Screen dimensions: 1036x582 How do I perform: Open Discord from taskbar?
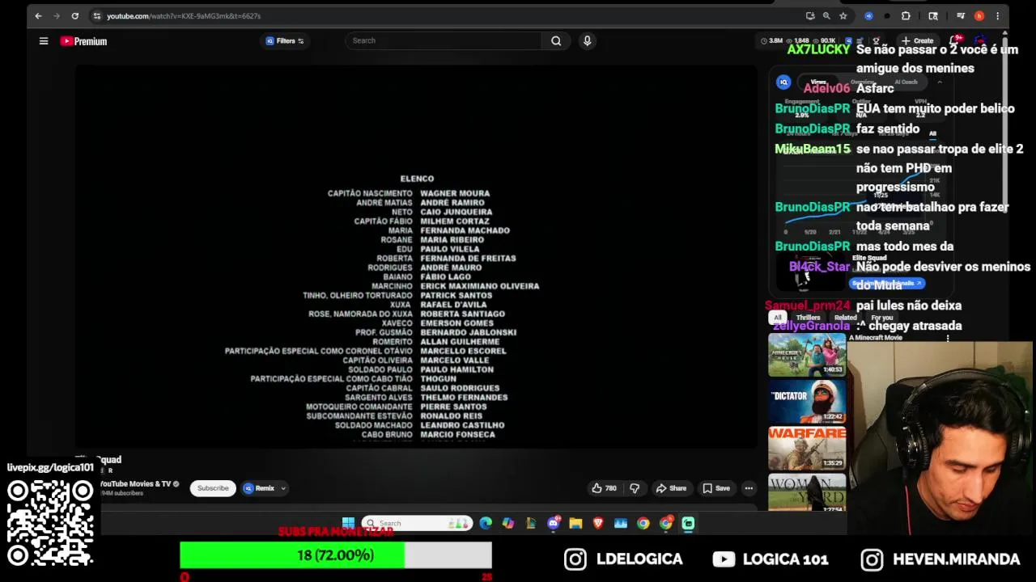coord(554,523)
